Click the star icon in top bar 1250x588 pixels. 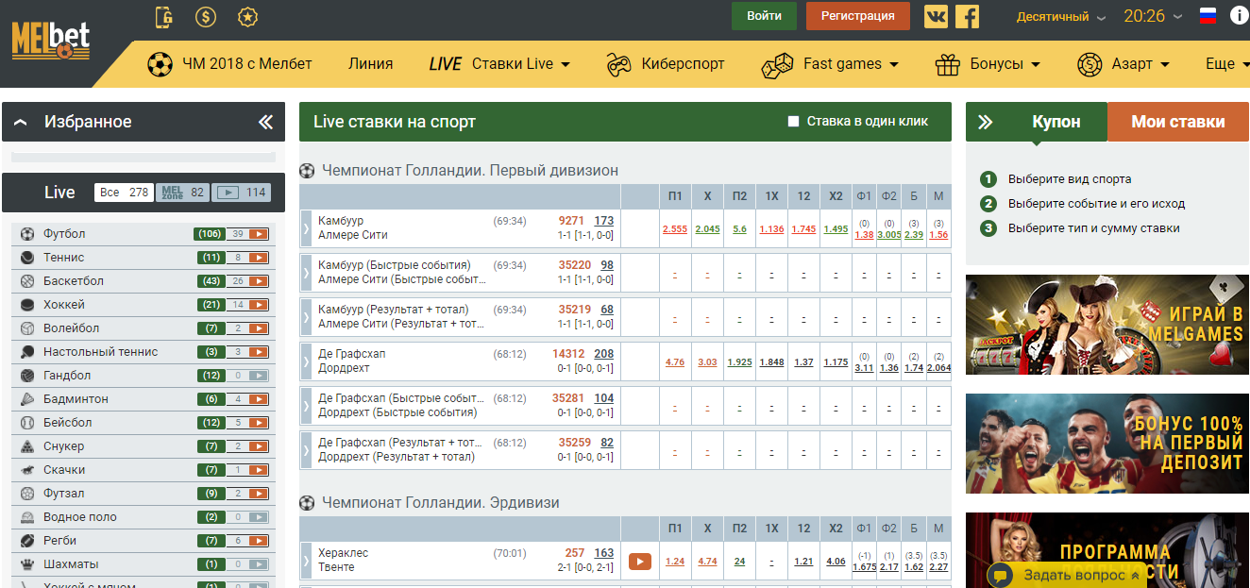click(247, 16)
